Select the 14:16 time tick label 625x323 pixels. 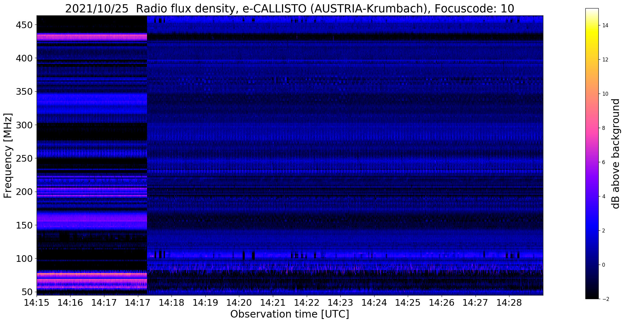tap(70, 303)
